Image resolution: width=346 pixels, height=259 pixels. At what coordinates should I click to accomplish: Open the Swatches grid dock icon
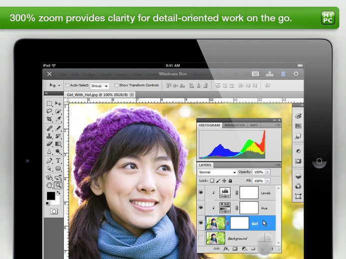pos(298,126)
